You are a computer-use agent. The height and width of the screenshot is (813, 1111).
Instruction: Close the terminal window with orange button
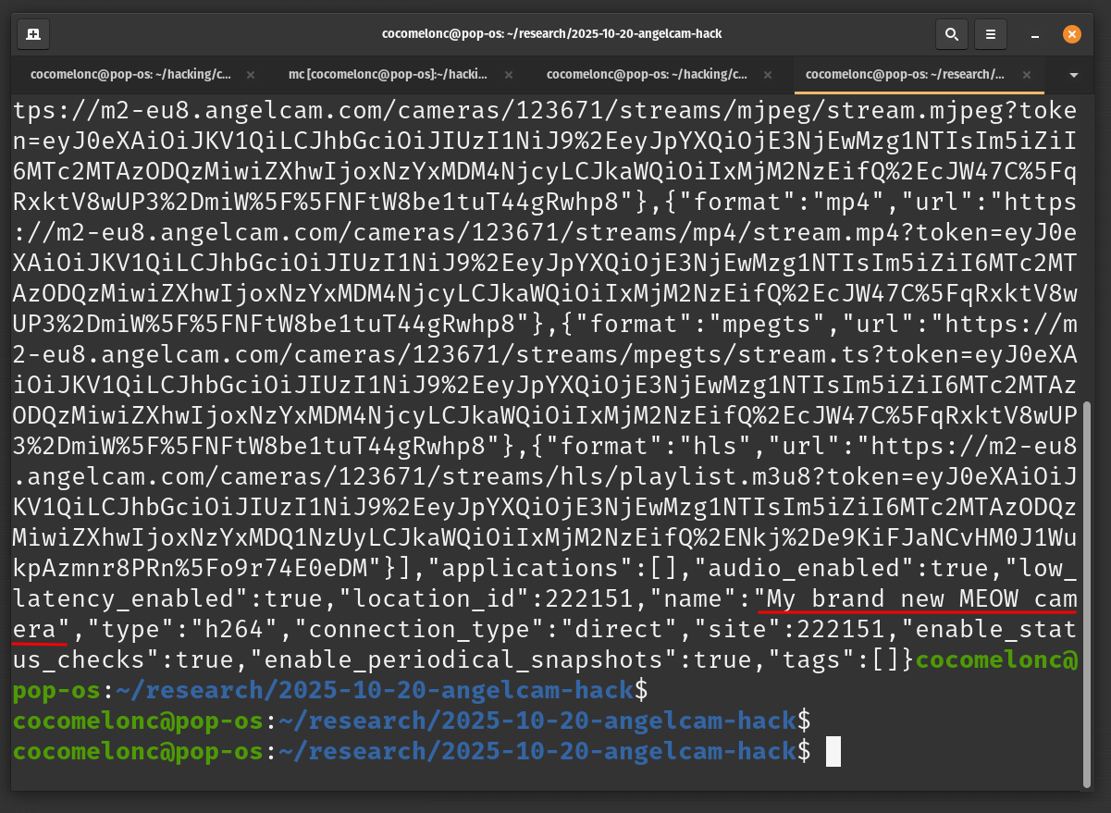click(x=1071, y=34)
